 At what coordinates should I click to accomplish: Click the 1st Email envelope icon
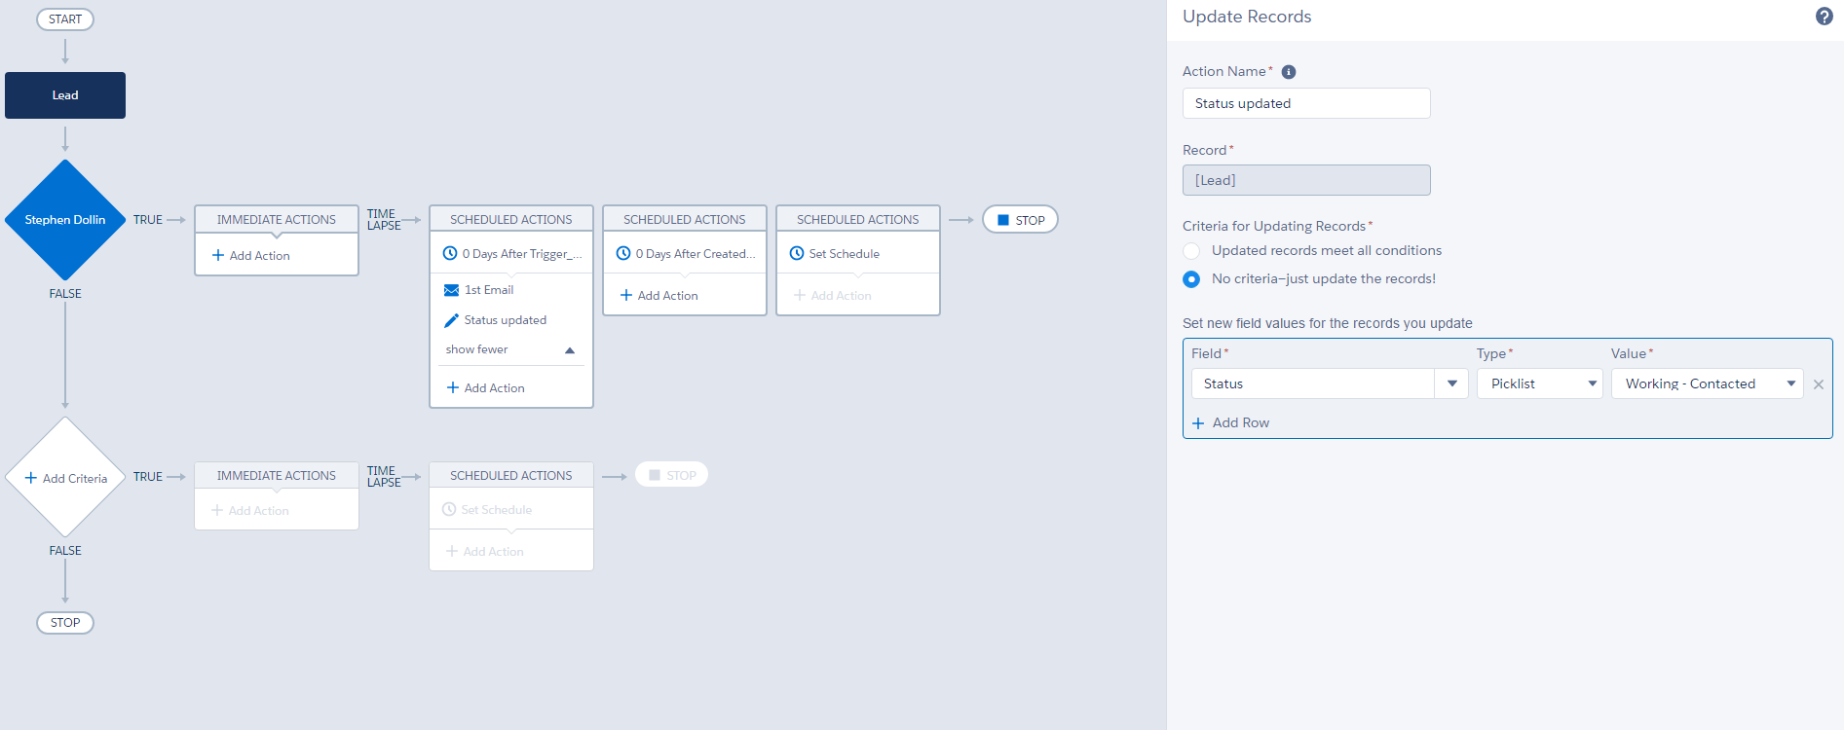tap(451, 290)
